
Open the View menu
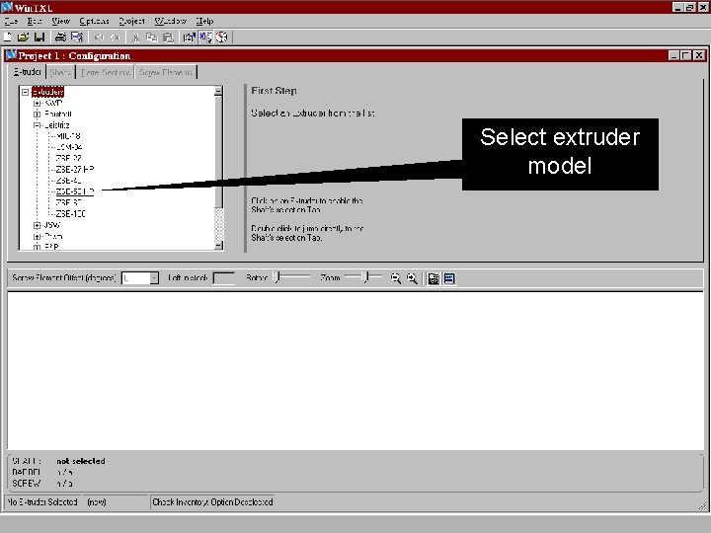[61, 21]
